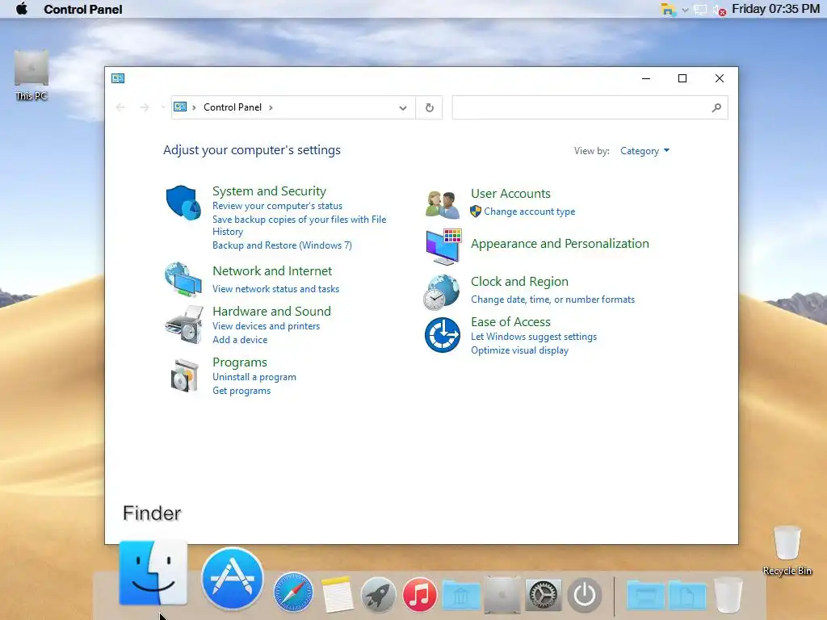Open View devices and printers
This screenshot has height=620, width=827.
click(x=266, y=326)
